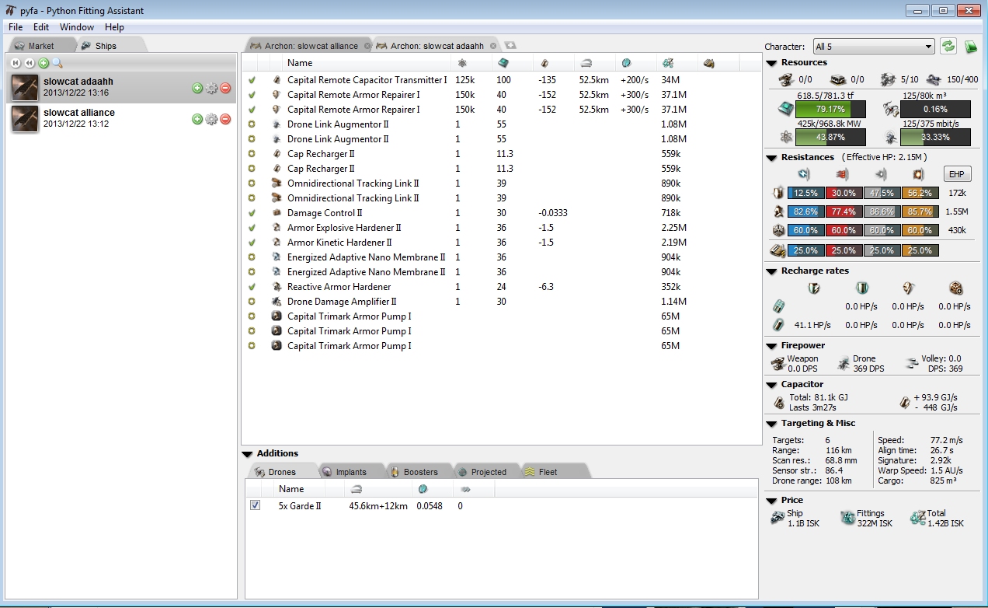This screenshot has width=988, height=608.
Task: Click the powergrid bar showing 43.87%
Action: tap(830, 137)
